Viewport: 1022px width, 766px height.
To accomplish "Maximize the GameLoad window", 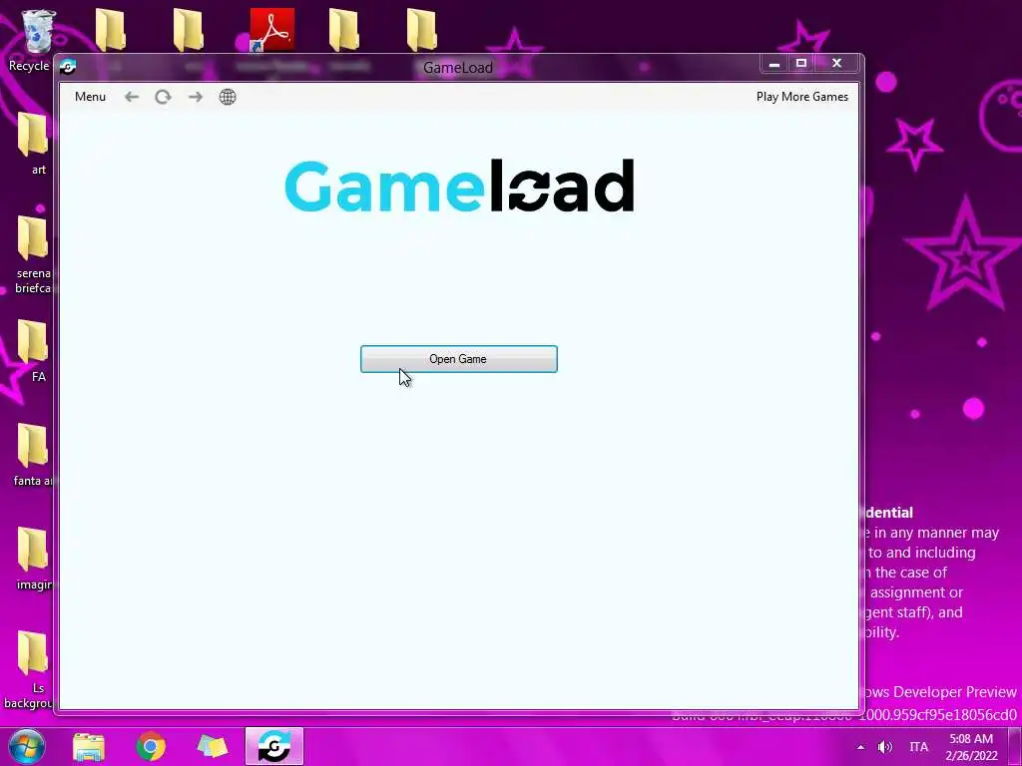I will click(801, 63).
